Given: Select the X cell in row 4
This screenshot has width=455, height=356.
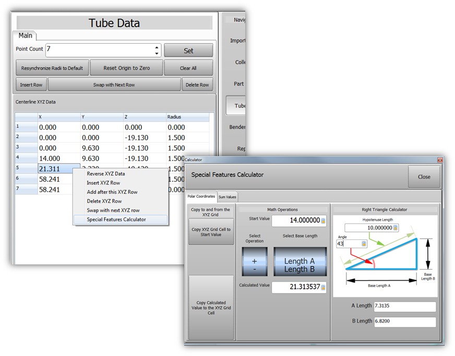Looking at the screenshot, I should click(58, 158).
